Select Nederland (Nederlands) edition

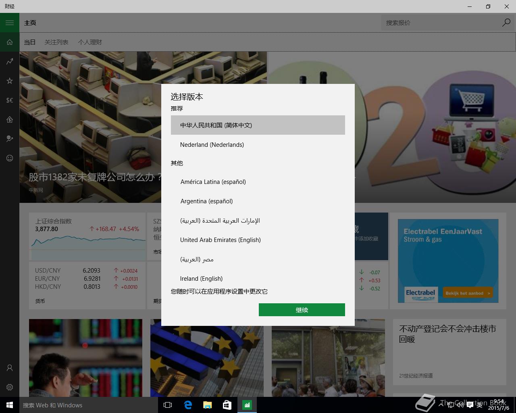[258, 144]
